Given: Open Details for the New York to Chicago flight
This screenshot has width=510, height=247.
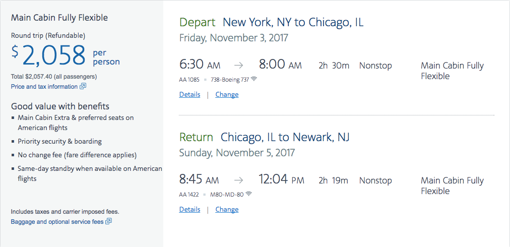Looking at the screenshot, I should coord(189,95).
